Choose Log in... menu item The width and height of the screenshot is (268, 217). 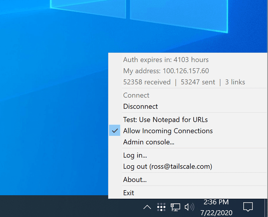[135, 155]
